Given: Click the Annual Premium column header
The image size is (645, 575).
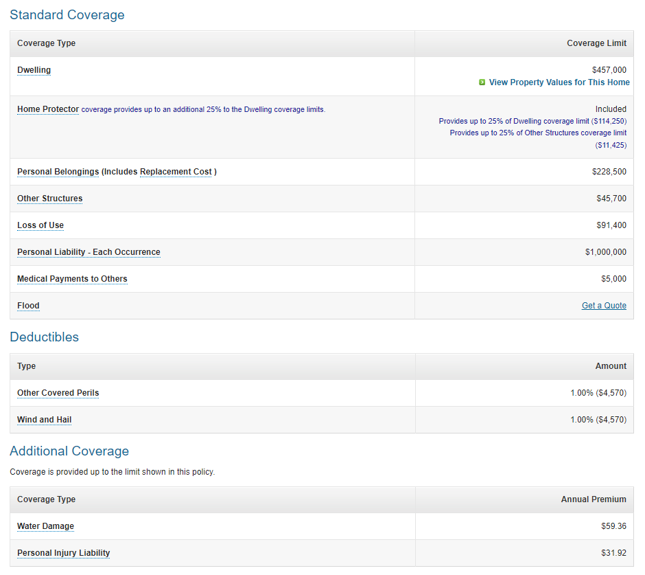Looking at the screenshot, I should click(x=593, y=499).
